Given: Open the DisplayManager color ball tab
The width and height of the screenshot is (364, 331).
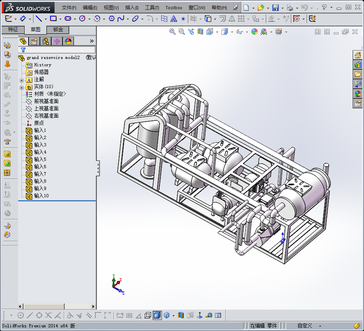Looking at the screenshot, I should (x=68, y=41).
